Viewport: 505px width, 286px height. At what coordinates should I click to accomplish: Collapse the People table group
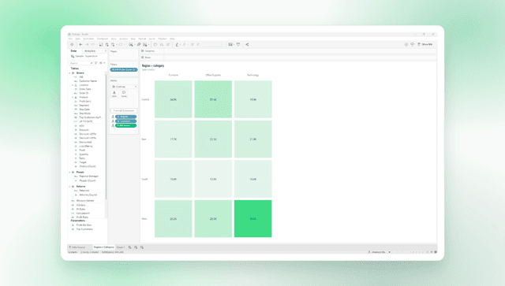click(x=69, y=172)
